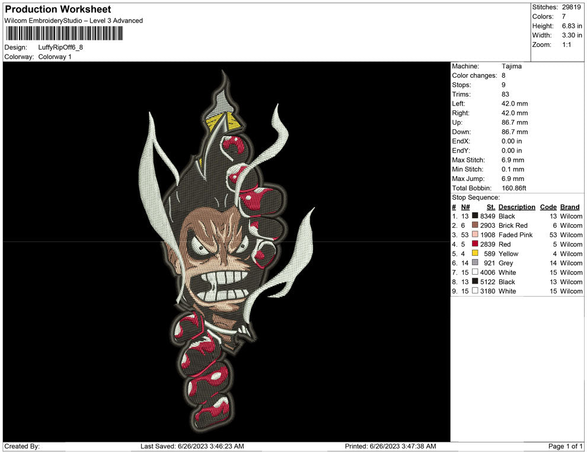Click the Grey color swatch
Viewport: 587px width, 452px height.
[475, 263]
